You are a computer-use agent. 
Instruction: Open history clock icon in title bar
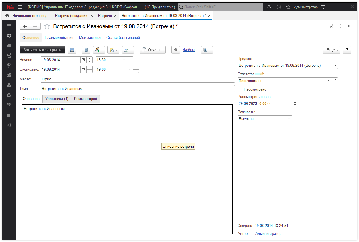(279, 7)
